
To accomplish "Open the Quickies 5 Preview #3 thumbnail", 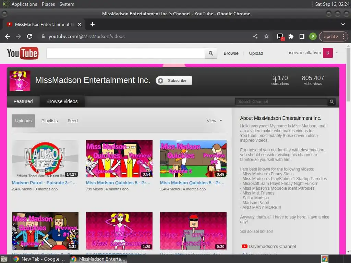I will [119, 159].
